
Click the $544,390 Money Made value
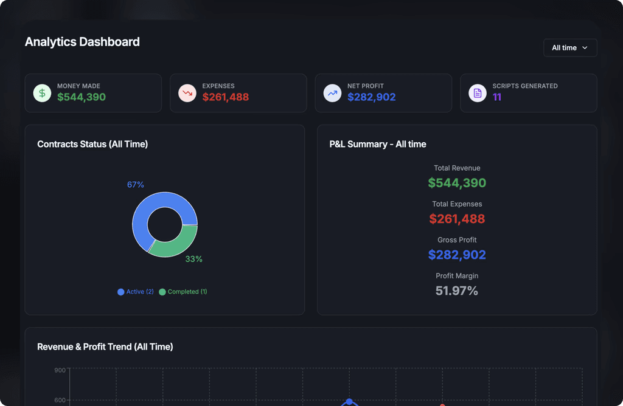pyautogui.click(x=82, y=97)
